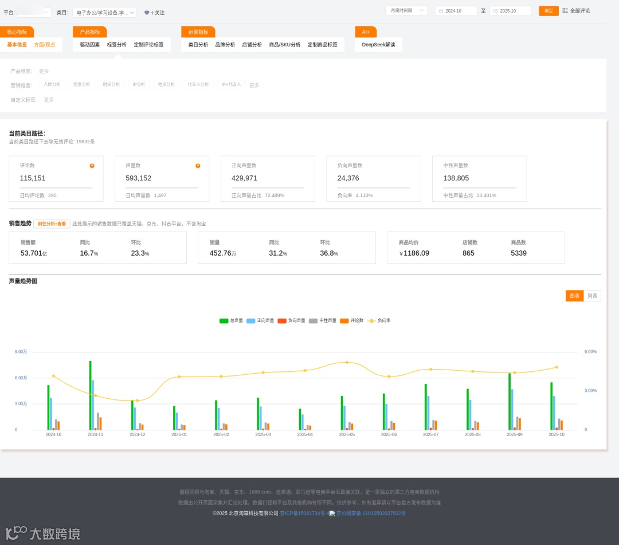Viewport: 619px width, 545px height.
Task: Click the 运营指标 group header
Action: (198, 32)
